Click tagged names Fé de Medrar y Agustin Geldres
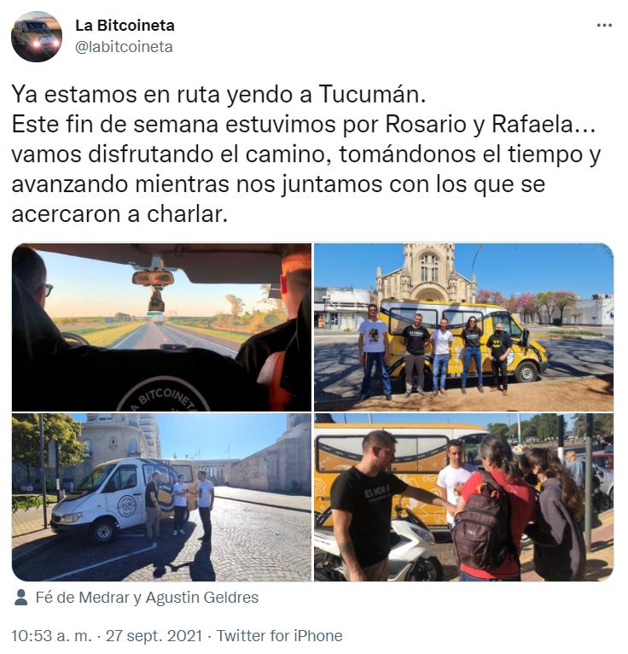 tap(147, 598)
